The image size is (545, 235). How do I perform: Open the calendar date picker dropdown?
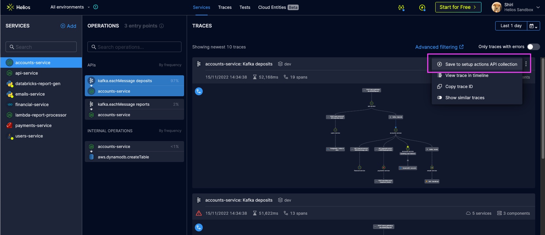(534, 26)
